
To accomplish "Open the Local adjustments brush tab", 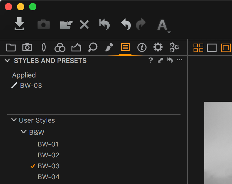I will (x=109, y=47).
